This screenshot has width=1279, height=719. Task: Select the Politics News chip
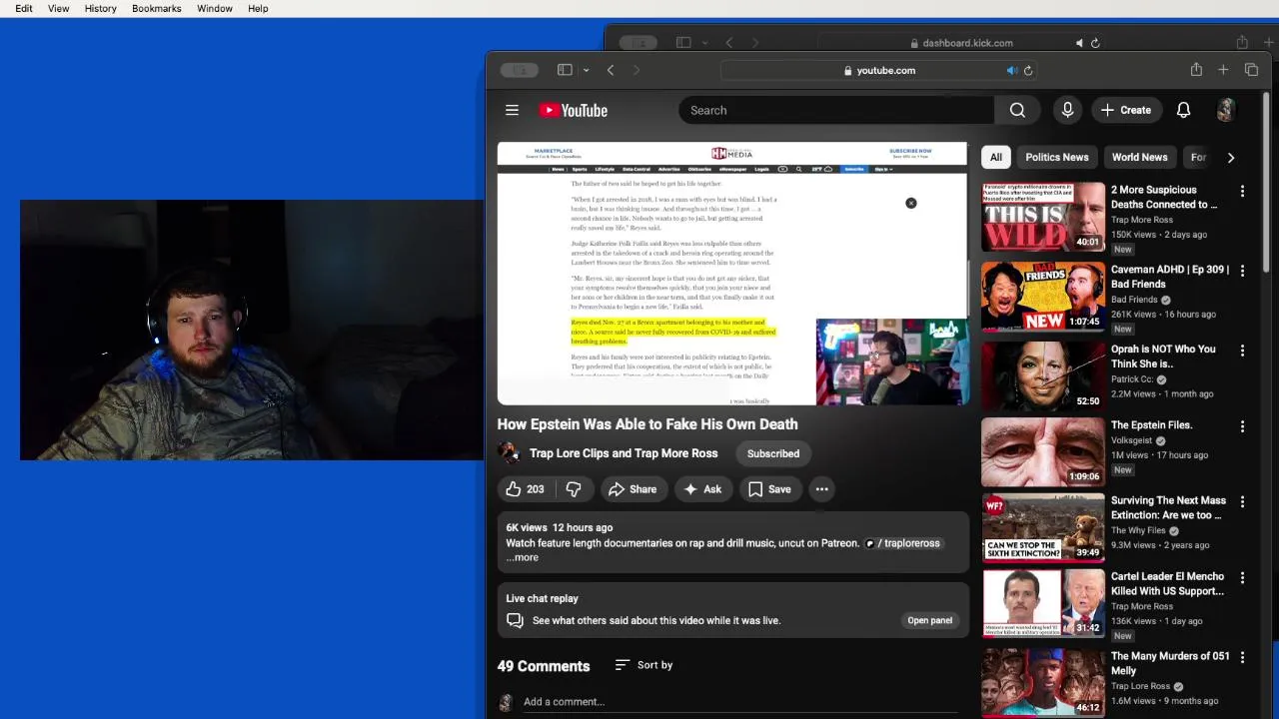pyautogui.click(x=1056, y=157)
